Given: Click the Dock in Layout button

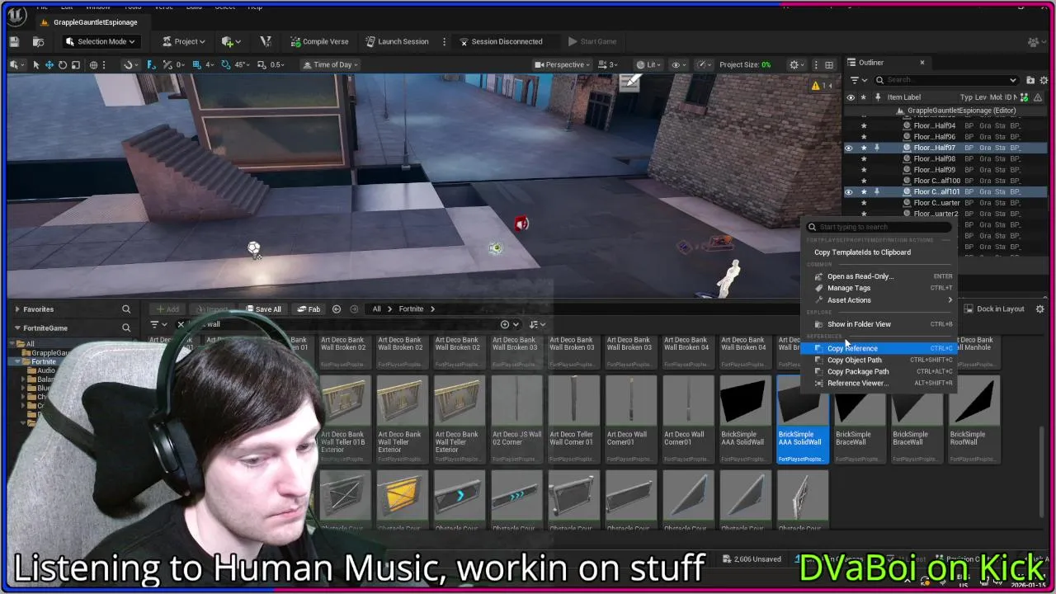Looking at the screenshot, I should (x=993, y=309).
